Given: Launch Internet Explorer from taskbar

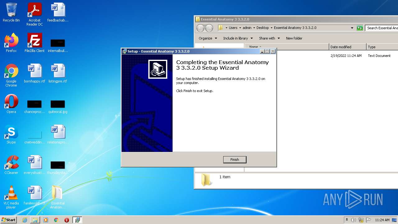Looking at the screenshot, I should click(25, 220).
